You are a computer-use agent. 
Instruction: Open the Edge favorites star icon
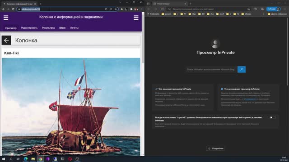(256, 9)
